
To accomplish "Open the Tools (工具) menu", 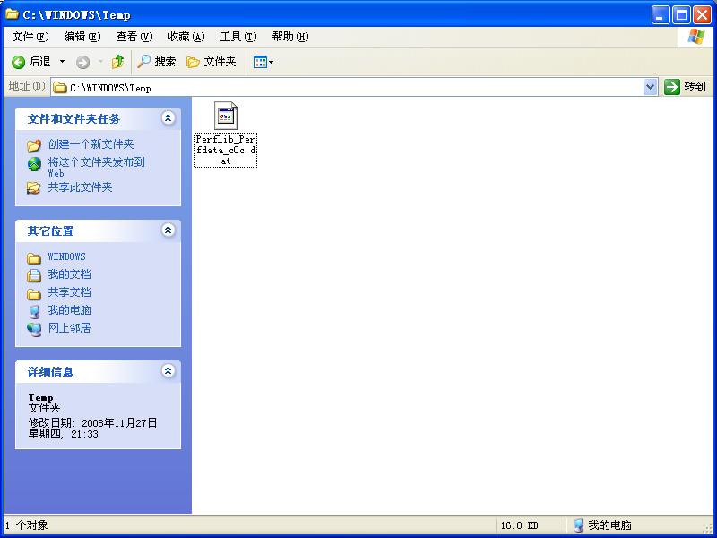I will [x=238, y=37].
